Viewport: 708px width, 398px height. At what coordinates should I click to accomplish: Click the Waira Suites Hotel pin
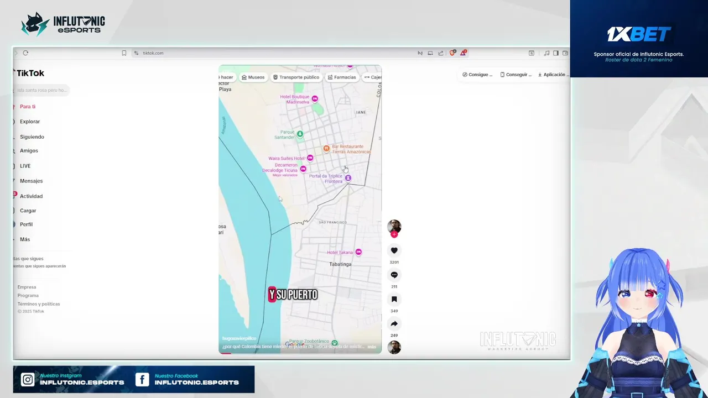coord(310,158)
